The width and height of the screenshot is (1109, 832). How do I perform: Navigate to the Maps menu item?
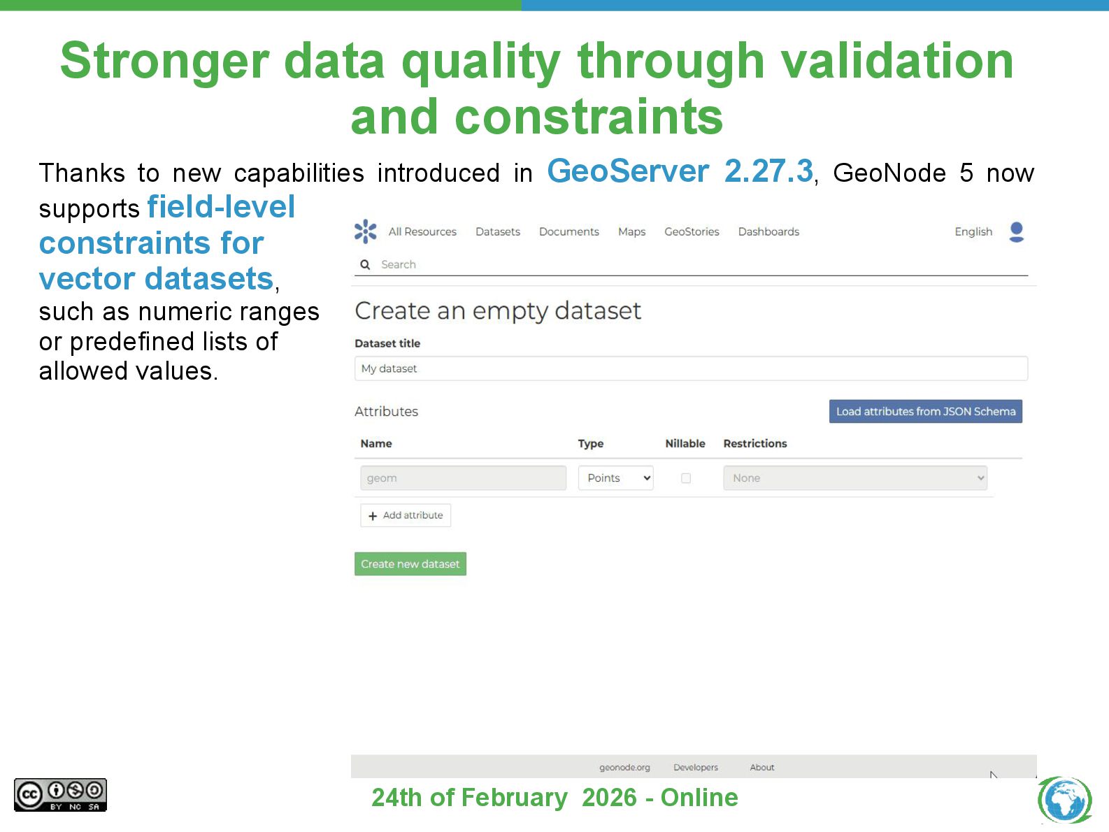[x=631, y=231]
